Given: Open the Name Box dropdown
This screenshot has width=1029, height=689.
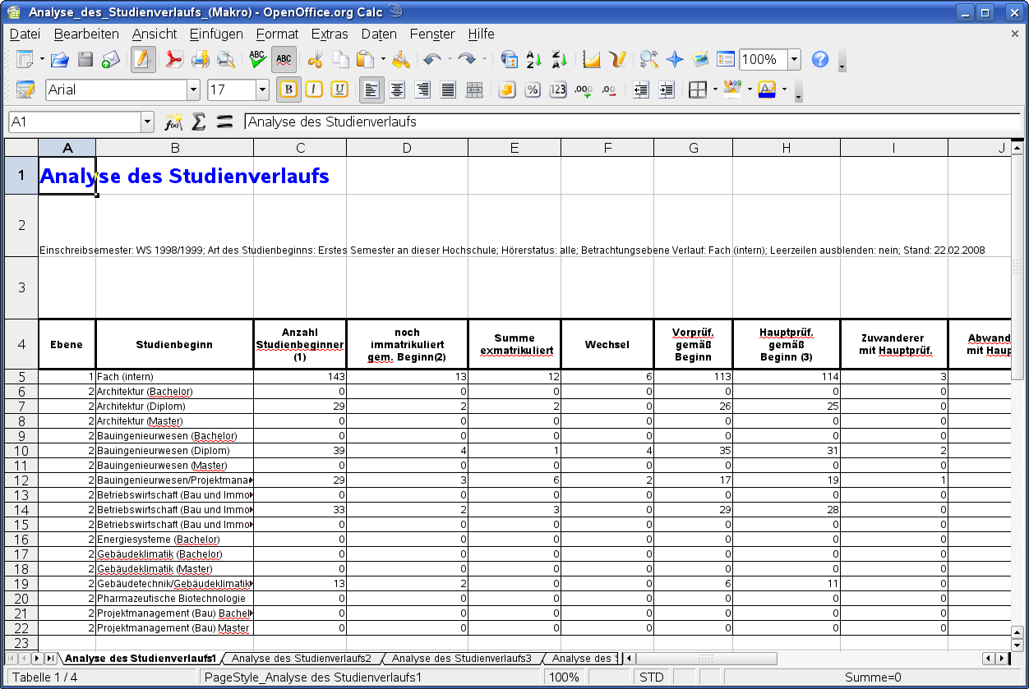Looking at the screenshot, I should [148, 122].
